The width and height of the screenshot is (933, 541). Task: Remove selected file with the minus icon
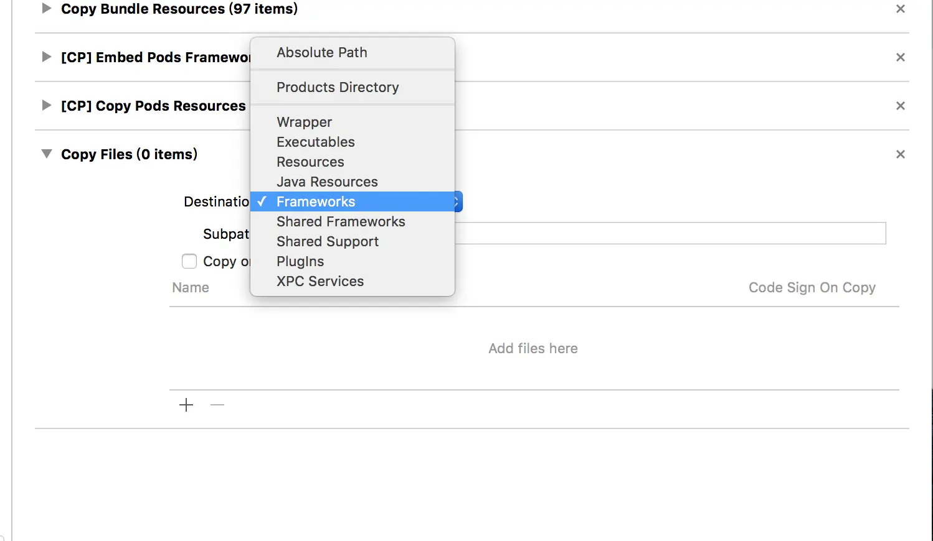[x=217, y=405]
